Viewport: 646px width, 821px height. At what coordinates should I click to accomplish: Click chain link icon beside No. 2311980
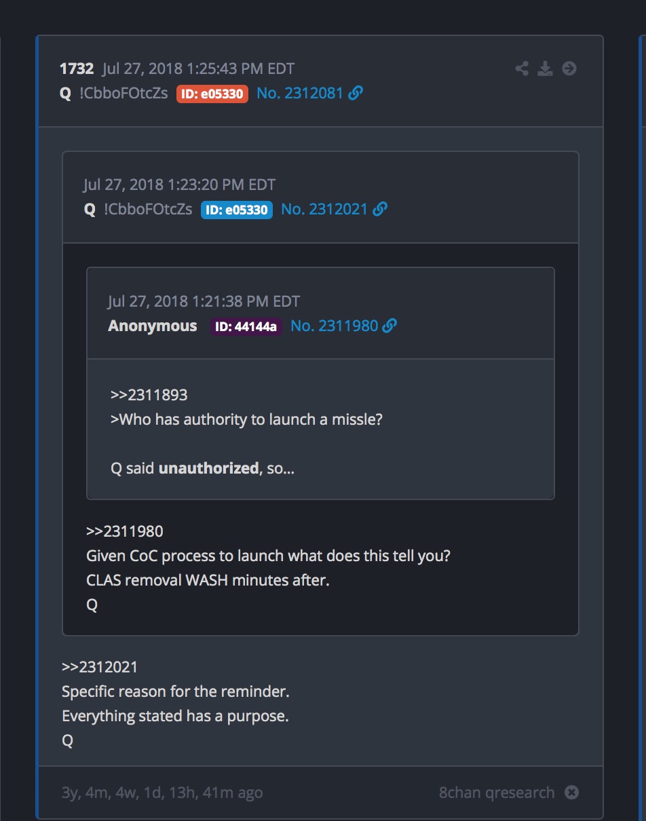point(389,326)
